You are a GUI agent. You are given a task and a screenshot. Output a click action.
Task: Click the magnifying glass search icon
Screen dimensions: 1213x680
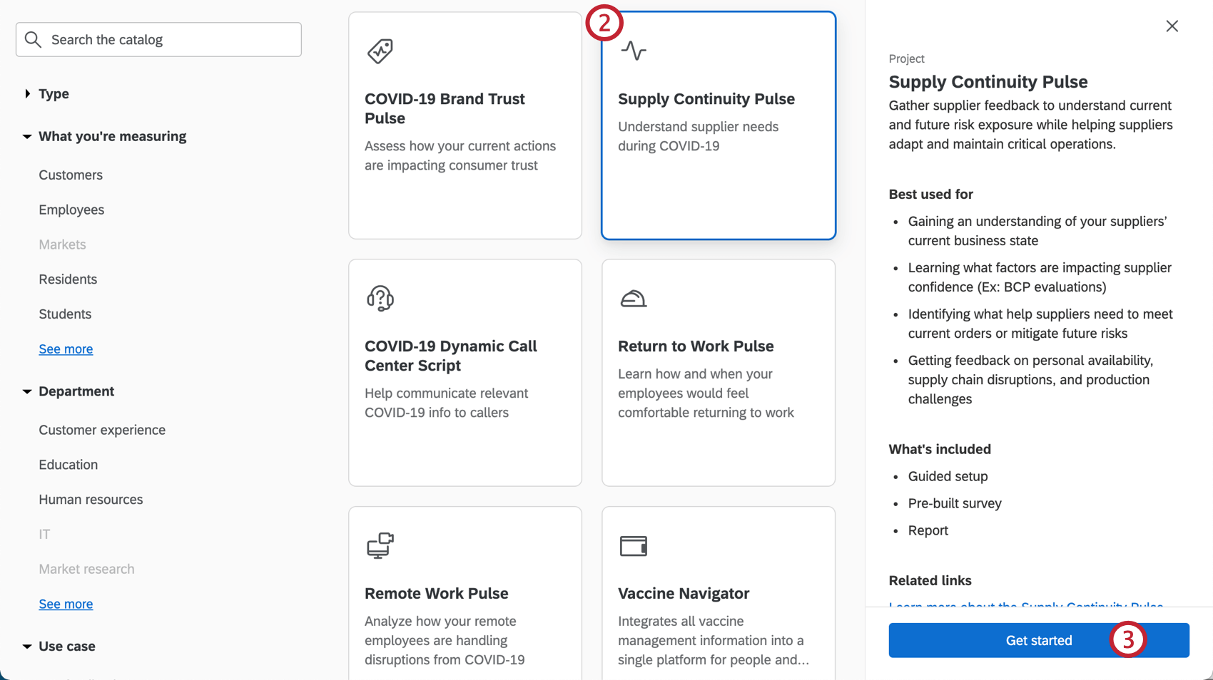pos(33,39)
